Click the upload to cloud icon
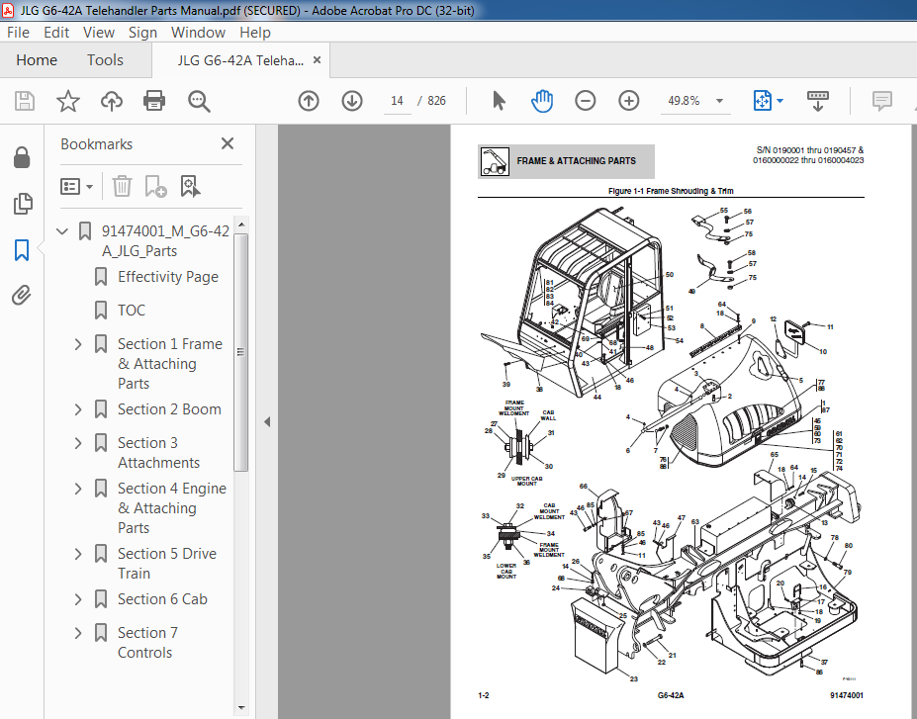 111,101
